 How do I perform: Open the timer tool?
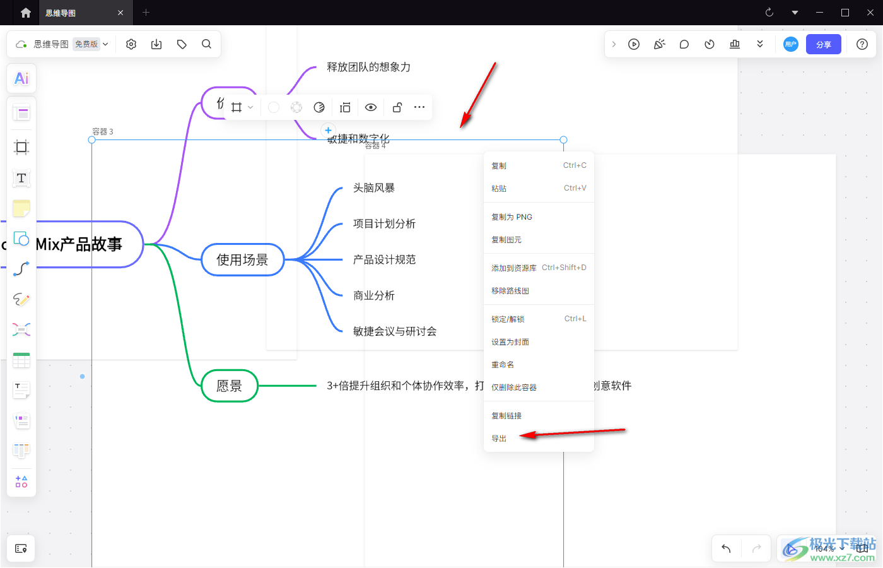click(x=710, y=44)
